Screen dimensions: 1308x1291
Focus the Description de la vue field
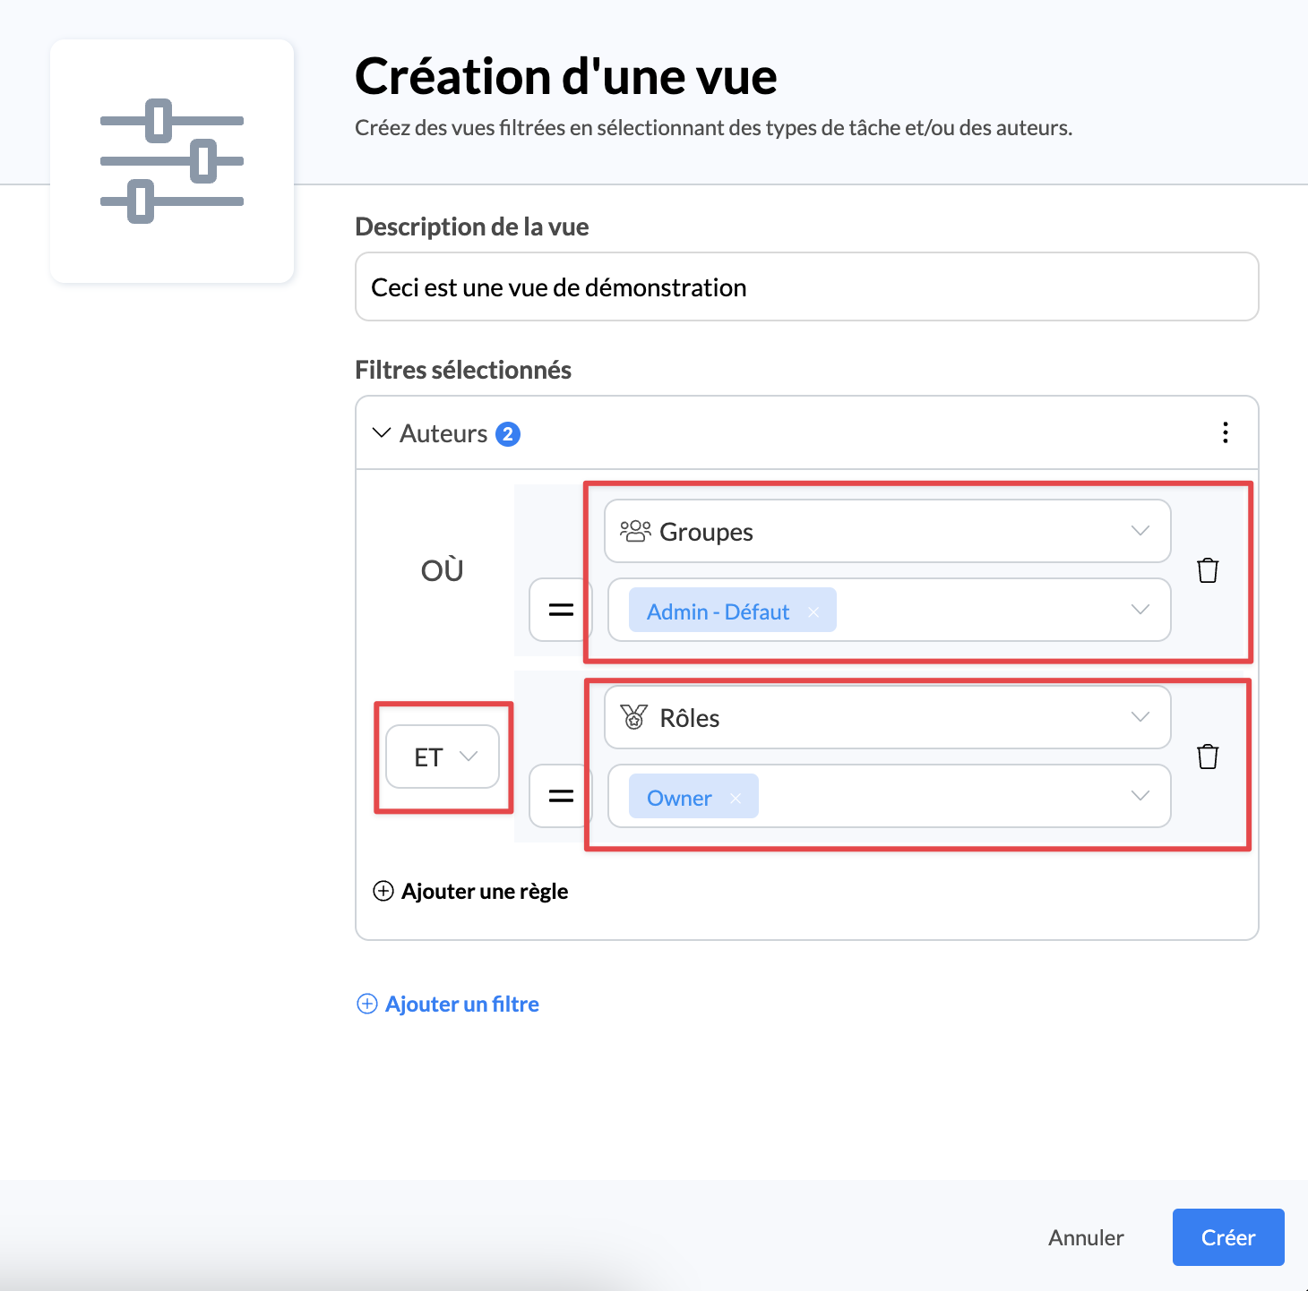click(x=806, y=286)
